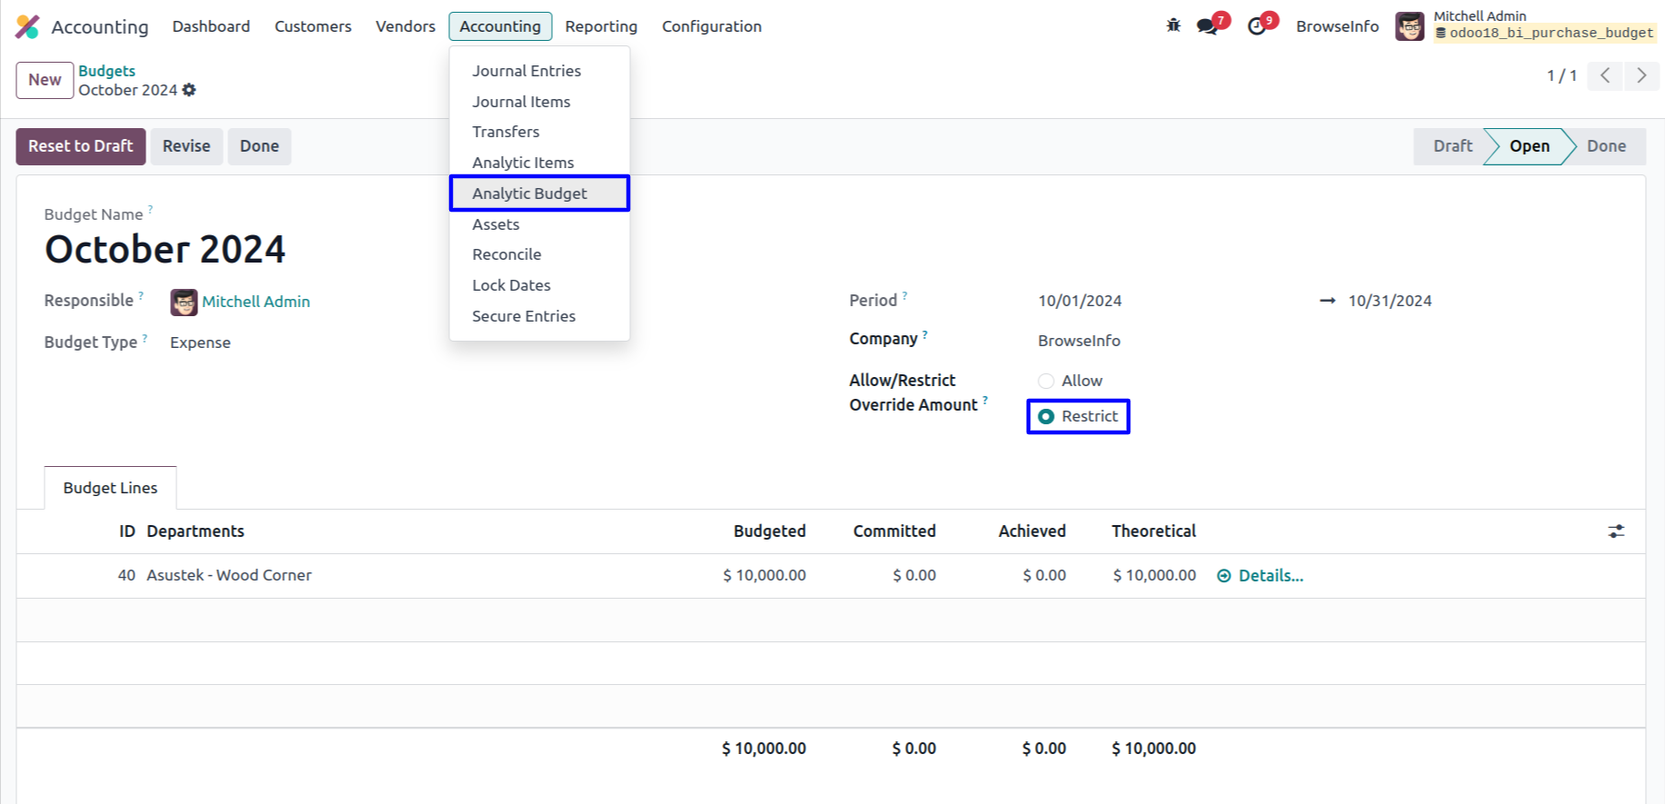The width and height of the screenshot is (1665, 804).
Task: Select the Allow radio option
Action: click(1047, 382)
